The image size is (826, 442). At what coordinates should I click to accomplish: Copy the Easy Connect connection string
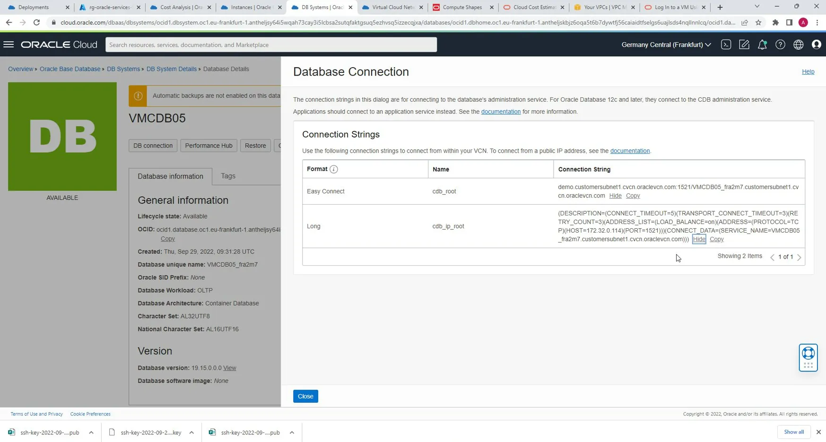click(633, 196)
